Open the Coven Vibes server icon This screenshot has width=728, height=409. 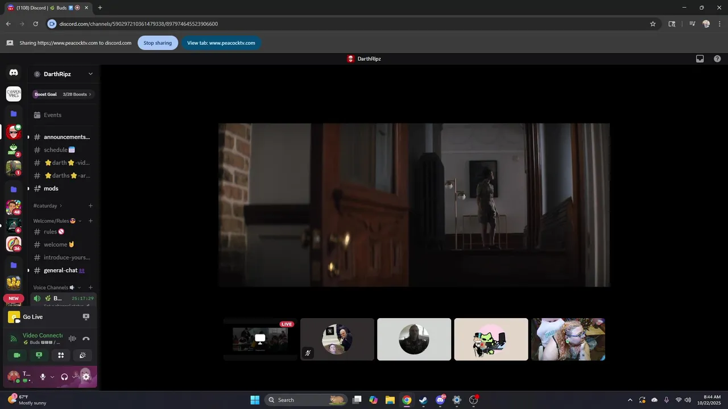pos(14,94)
